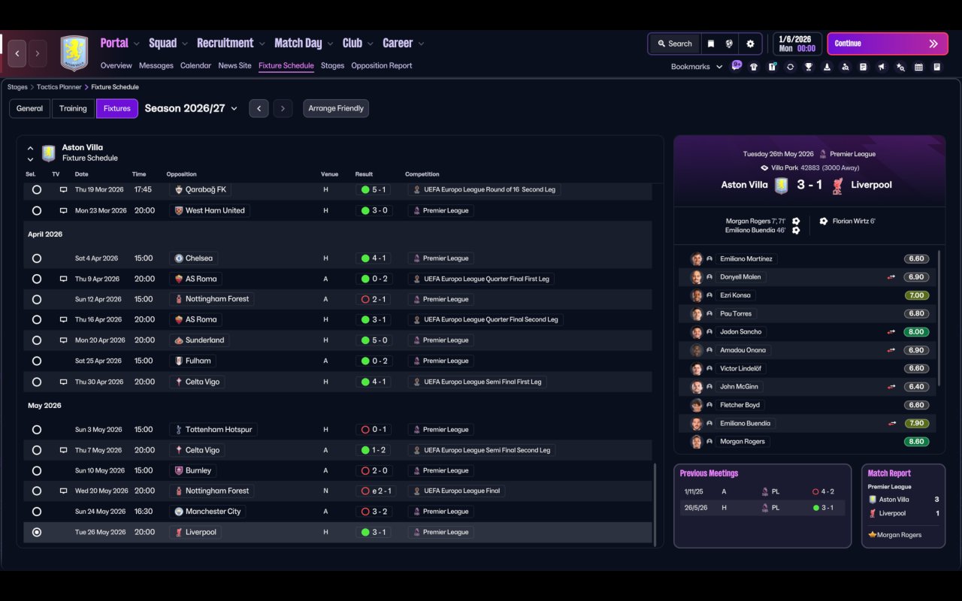Select the Sunderland fixture radio button

point(37,340)
